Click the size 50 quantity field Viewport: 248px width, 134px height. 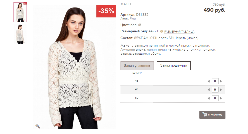pyautogui.click(x=215, y=98)
